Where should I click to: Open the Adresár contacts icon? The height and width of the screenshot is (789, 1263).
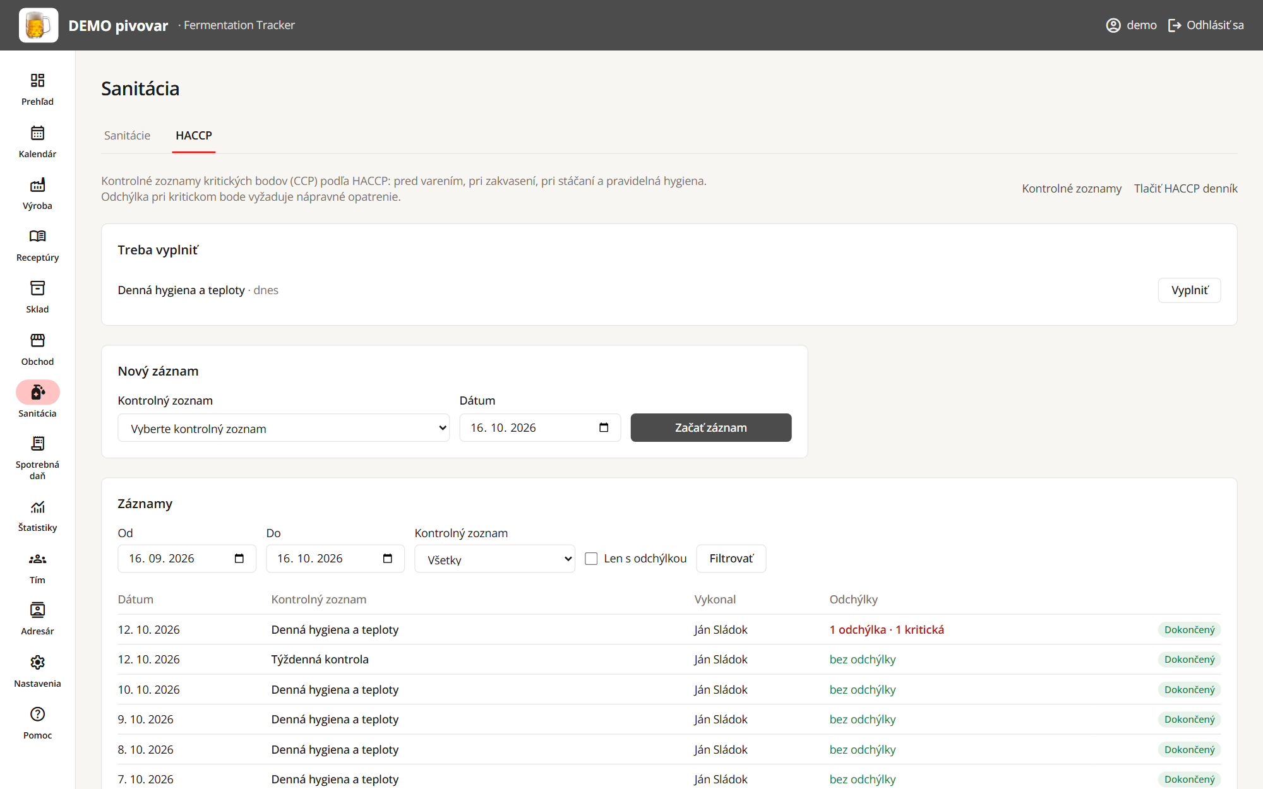click(x=37, y=610)
